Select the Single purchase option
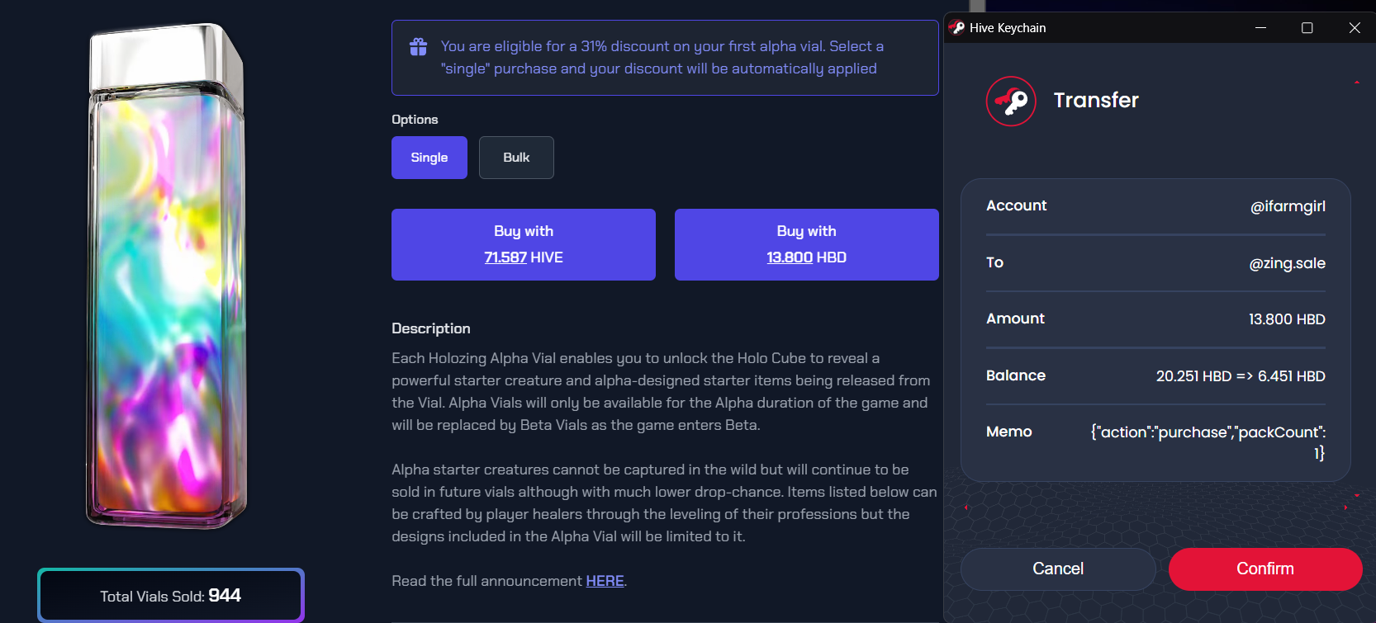 click(429, 158)
